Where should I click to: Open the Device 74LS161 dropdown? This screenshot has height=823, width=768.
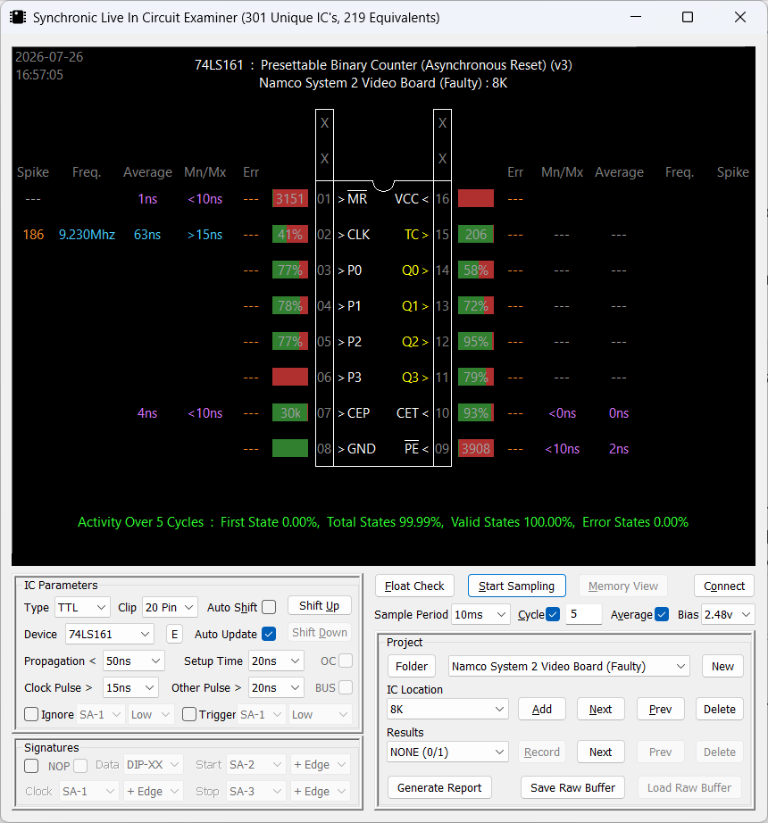[109, 634]
